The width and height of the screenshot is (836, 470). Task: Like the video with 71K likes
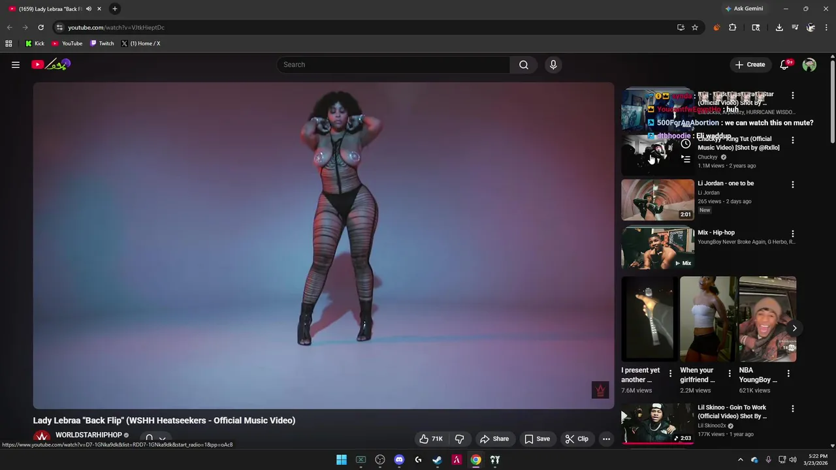coord(431,439)
